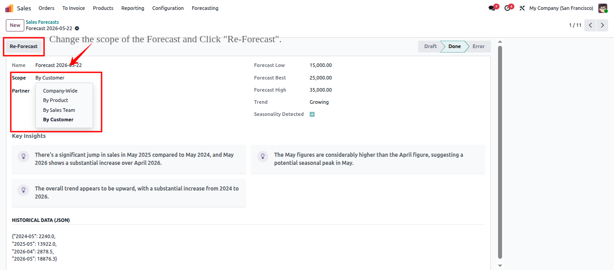Set status to Done
Image resolution: width=614 pixels, height=270 pixels.
454,46
